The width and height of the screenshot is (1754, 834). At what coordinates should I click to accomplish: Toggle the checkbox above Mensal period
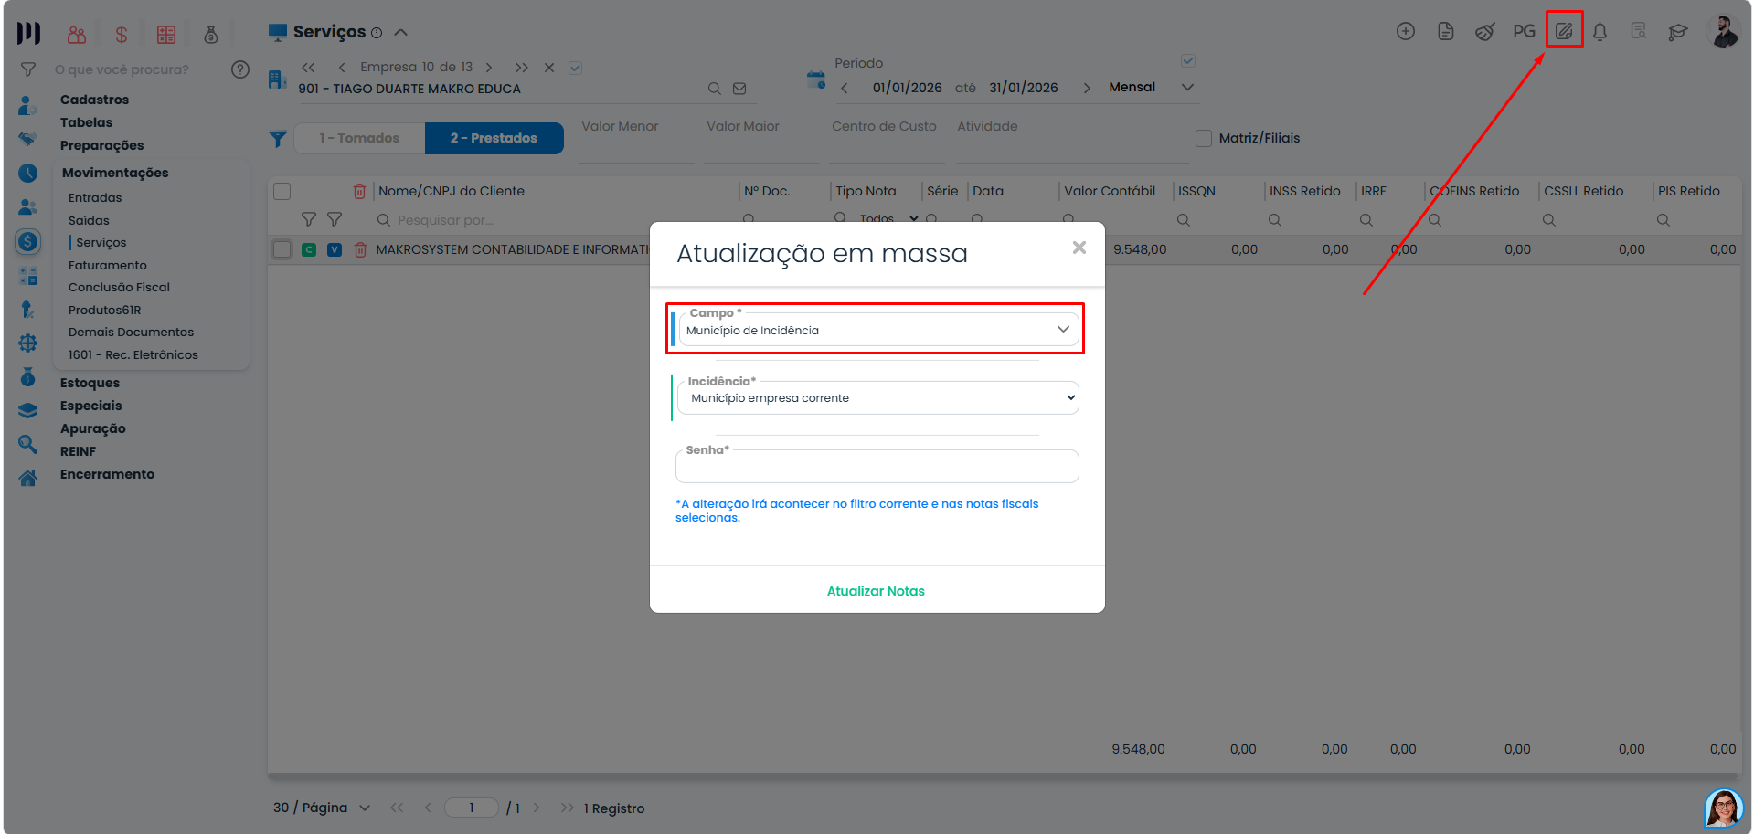(1188, 61)
